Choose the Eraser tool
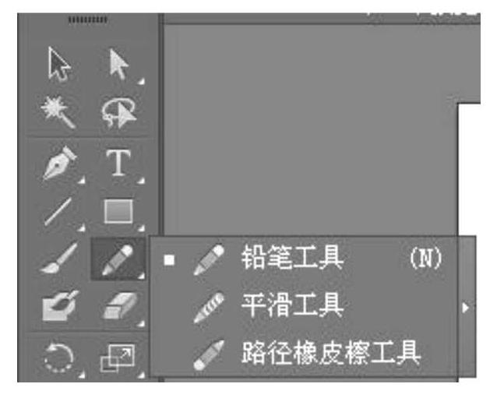Screen dimensions: 497x398 point(121,305)
